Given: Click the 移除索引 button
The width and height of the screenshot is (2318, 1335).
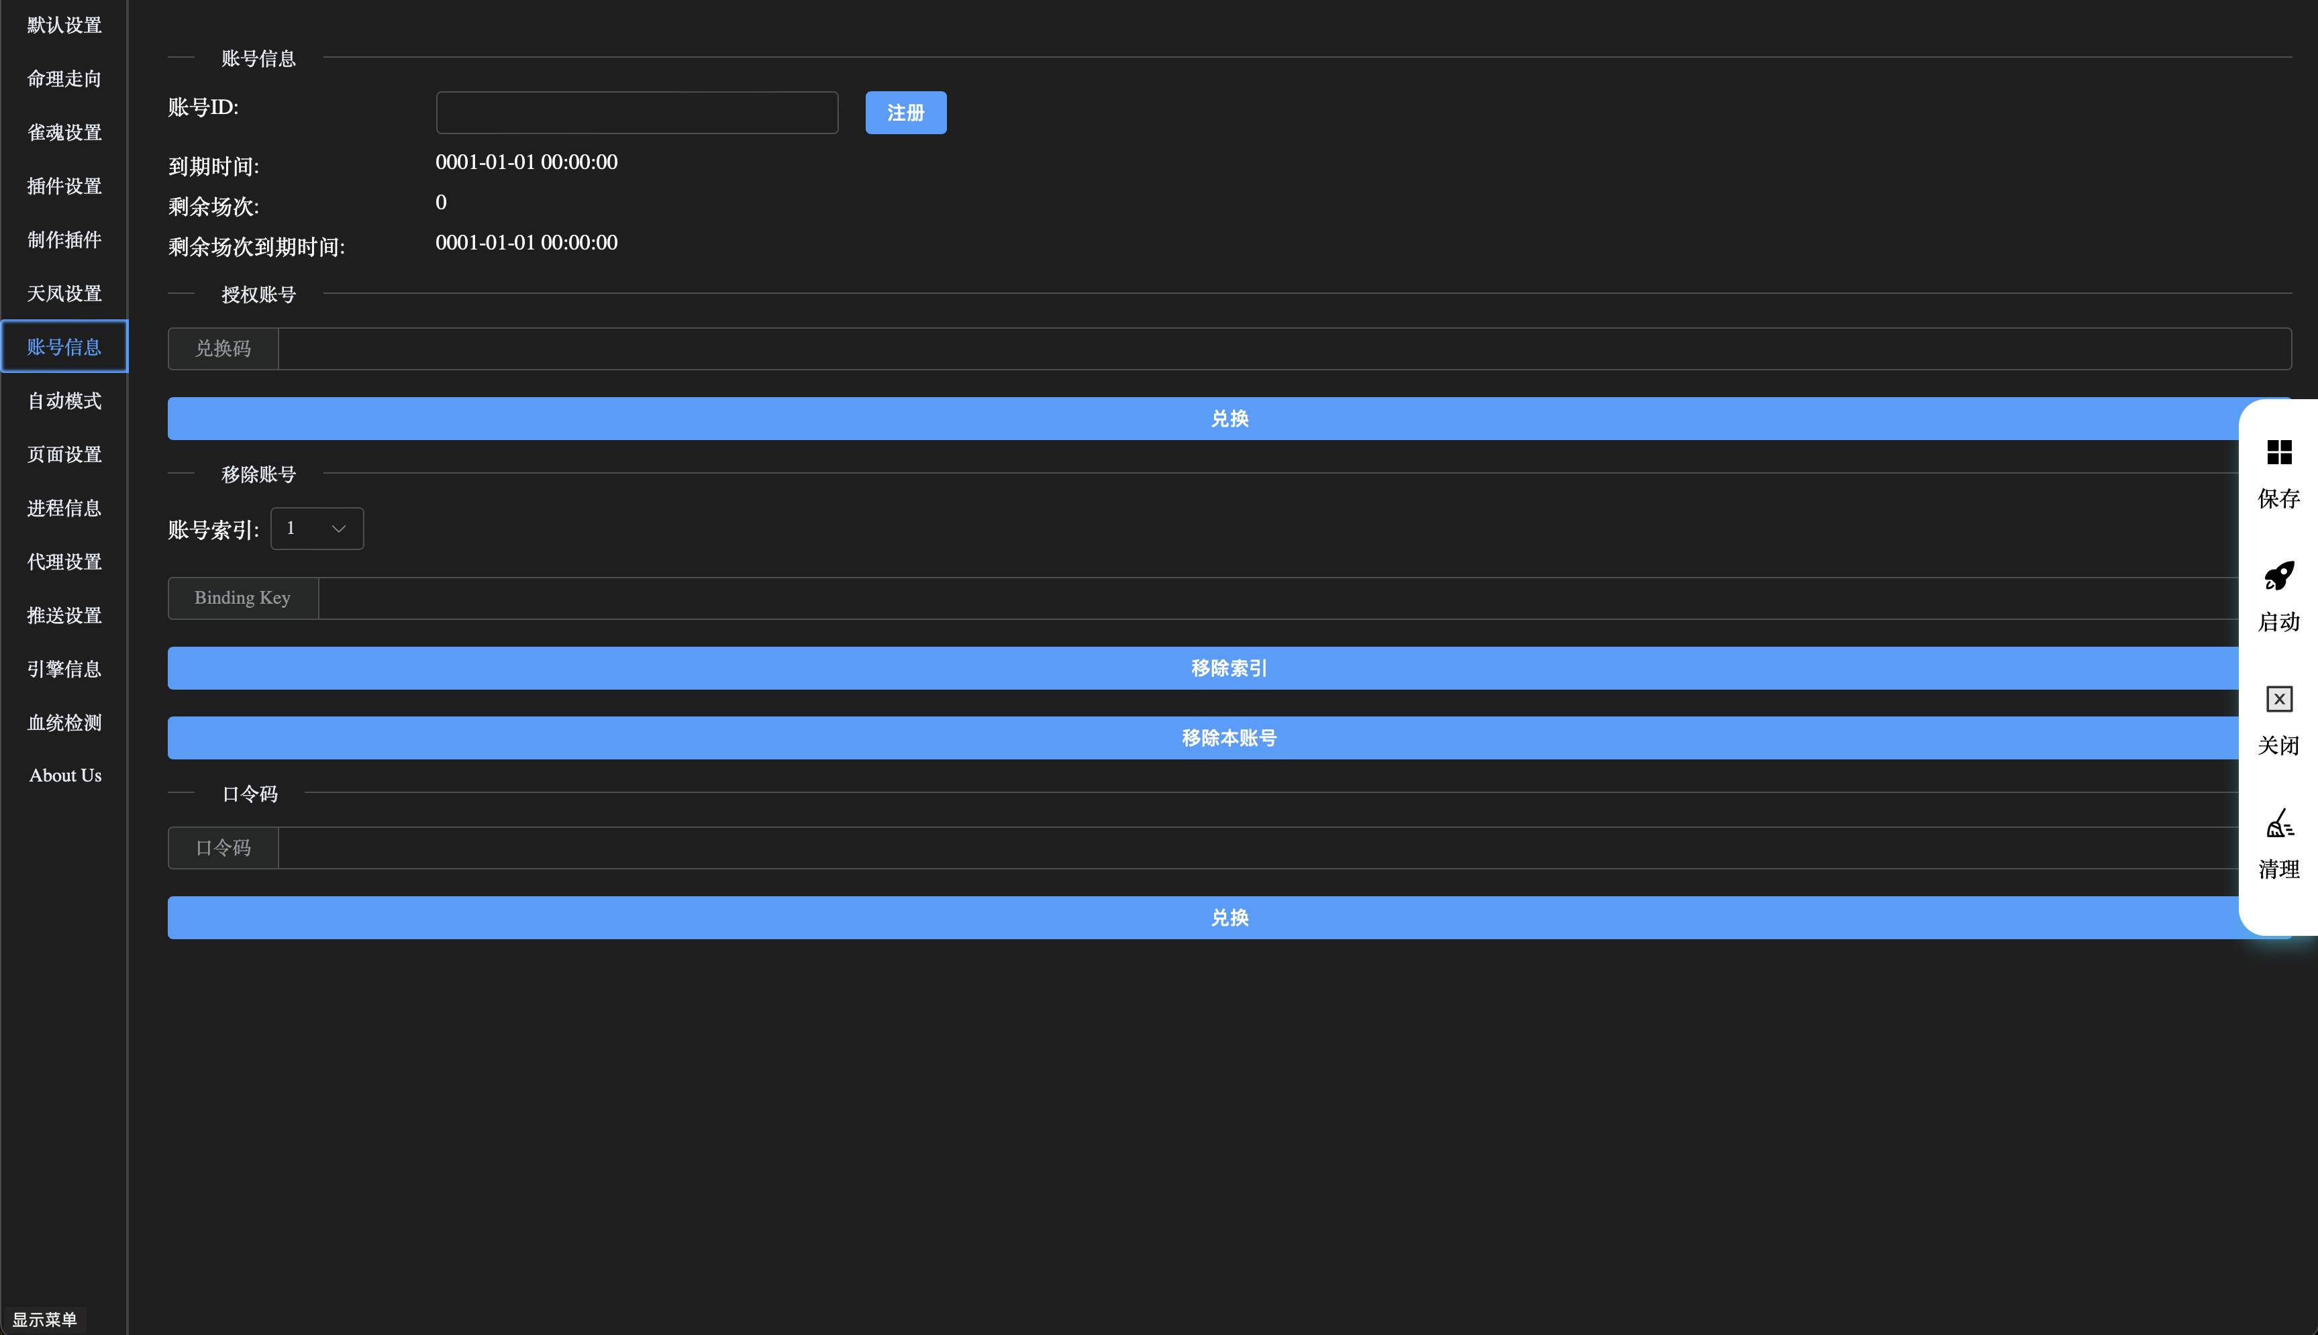Looking at the screenshot, I should pos(1229,668).
